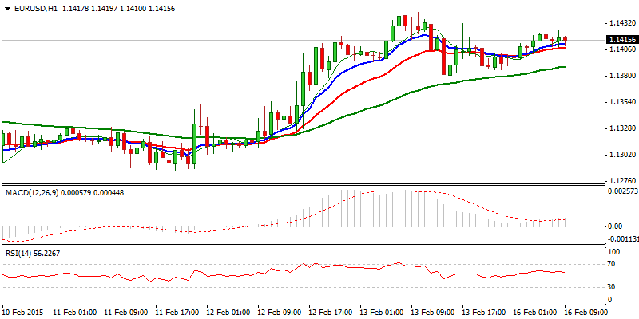This screenshot has width=639, height=319.
Task: Select the 1.13280 price axis label
Action: pyautogui.click(x=622, y=128)
